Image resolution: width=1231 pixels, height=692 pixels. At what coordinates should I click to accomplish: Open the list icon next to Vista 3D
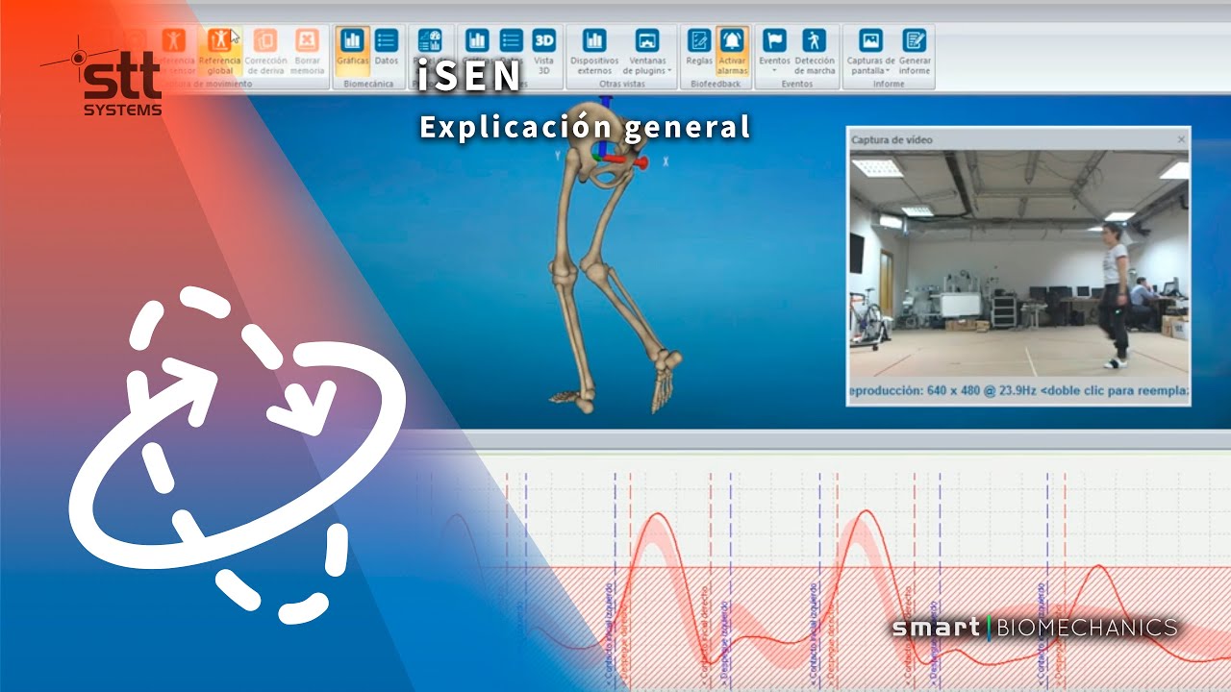512,40
